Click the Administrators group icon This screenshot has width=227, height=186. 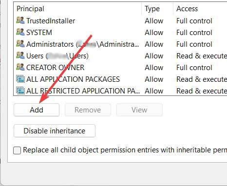pos(20,44)
